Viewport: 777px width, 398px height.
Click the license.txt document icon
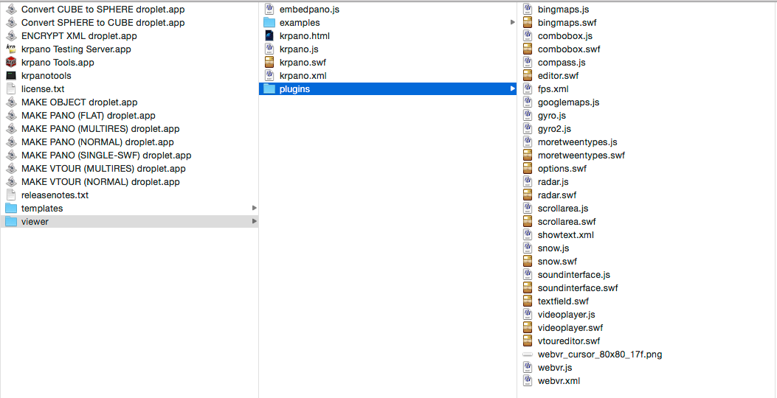click(x=11, y=89)
